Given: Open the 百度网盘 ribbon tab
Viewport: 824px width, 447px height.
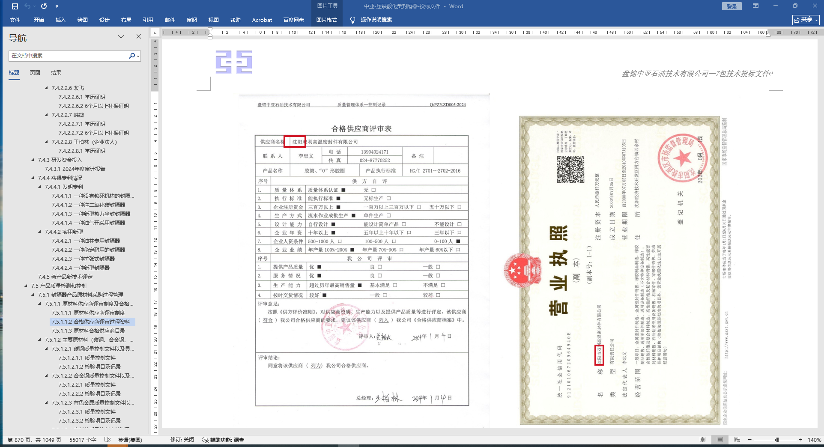Looking at the screenshot, I should coord(294,20).
